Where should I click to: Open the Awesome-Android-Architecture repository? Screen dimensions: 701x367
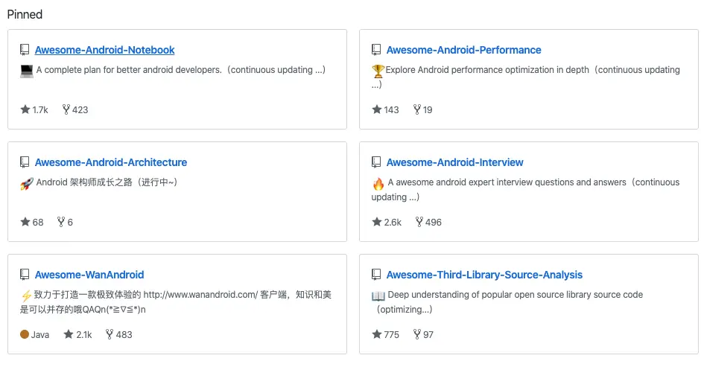click(111, 163)
